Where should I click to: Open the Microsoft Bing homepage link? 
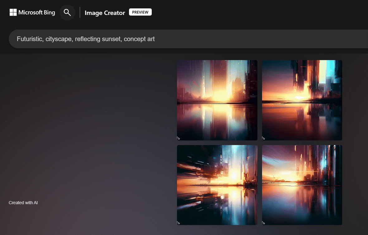pyautogui.click(x=32, y=12)
